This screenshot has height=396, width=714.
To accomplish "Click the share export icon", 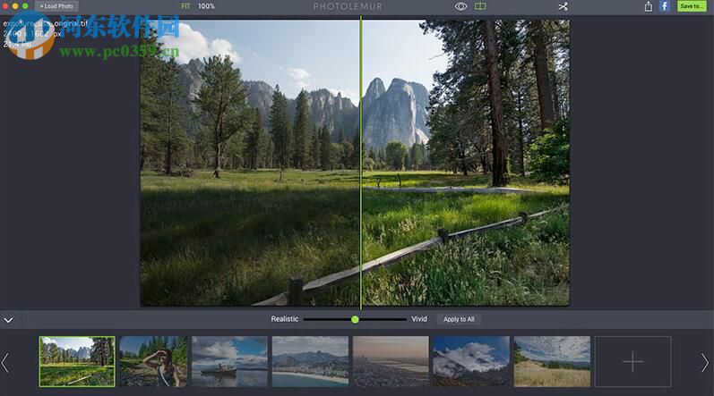I will 649,6.
